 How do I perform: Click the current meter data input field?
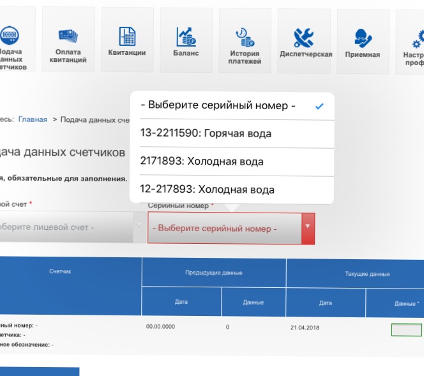tap(406, 330)
